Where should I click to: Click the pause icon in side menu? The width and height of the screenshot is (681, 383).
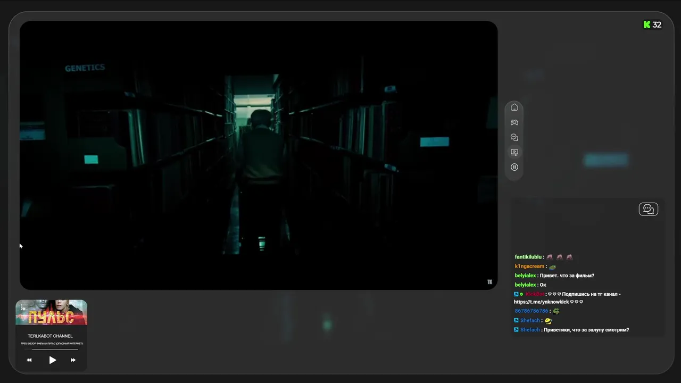pyautogui.click(x=514, y=167)
